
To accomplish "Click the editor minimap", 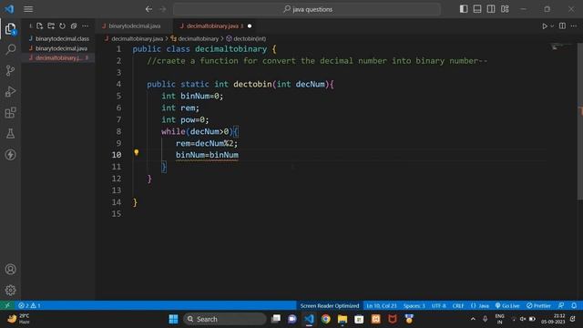I will (x=562, y=46).
